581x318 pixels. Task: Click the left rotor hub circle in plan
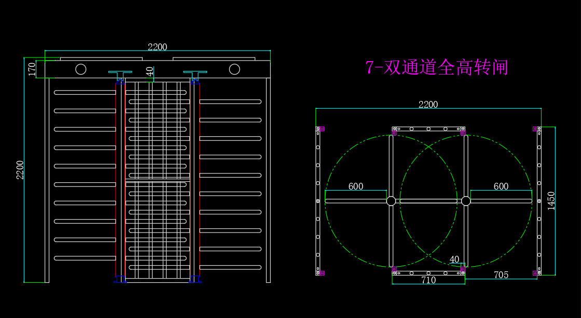(391, 201)
